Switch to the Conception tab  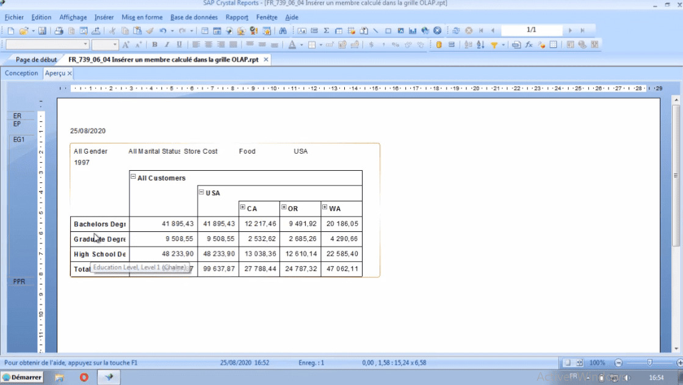(x=21, y=73)
